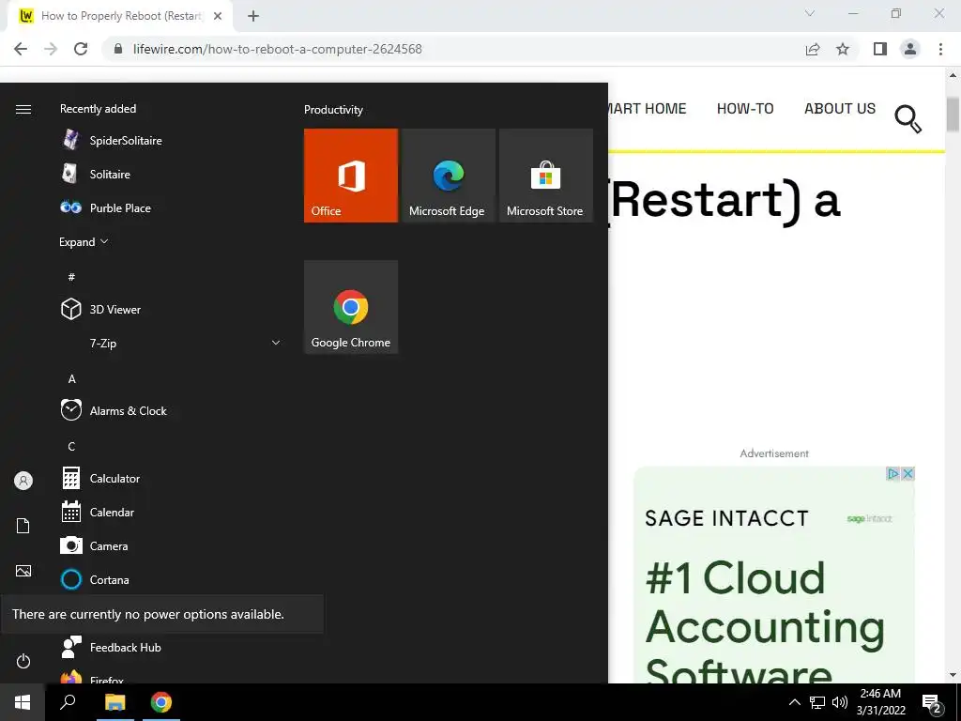
Task: Click the Chrome address bar URL
Action: [278, 49]
